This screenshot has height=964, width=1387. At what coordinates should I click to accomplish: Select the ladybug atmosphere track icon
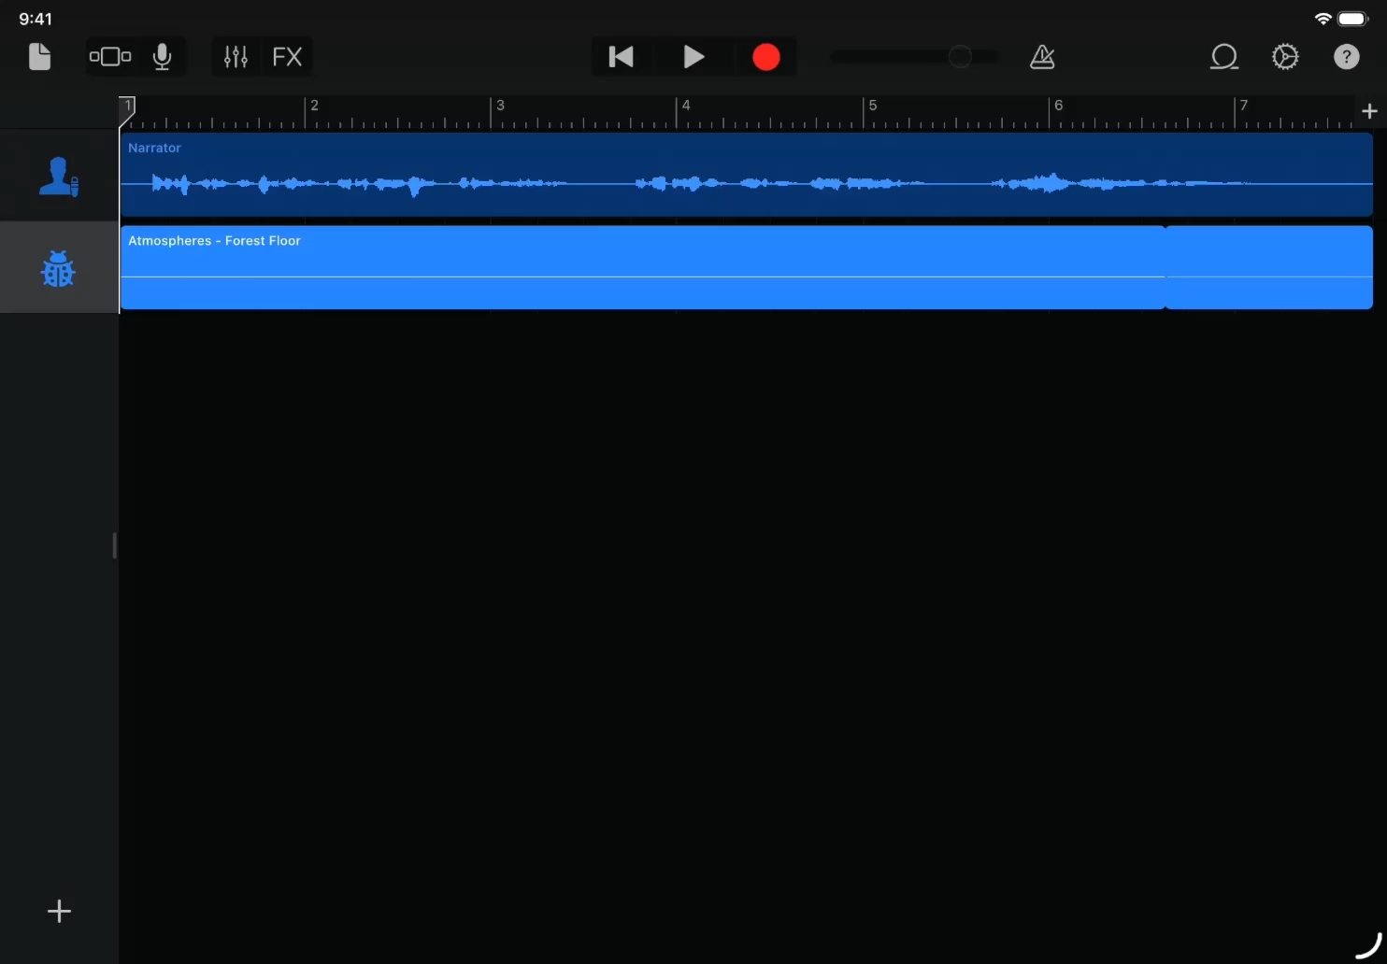(58, 269)
